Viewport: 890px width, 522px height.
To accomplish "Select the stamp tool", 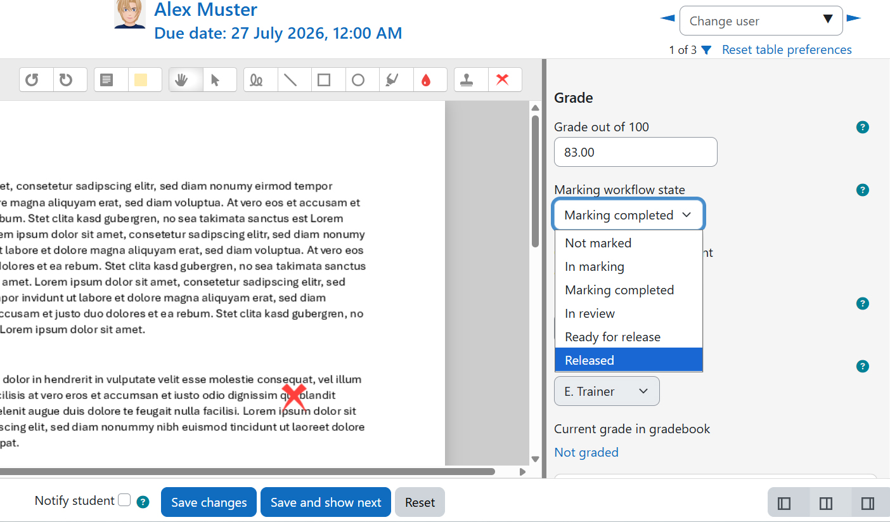I will (x=471, y=80).
